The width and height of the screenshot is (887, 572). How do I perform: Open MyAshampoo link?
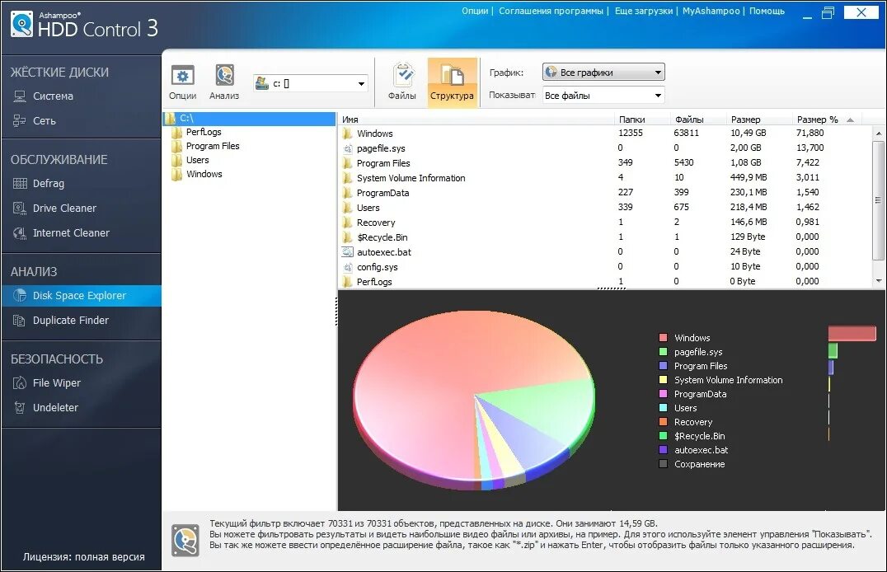click(x=711, y=11)
